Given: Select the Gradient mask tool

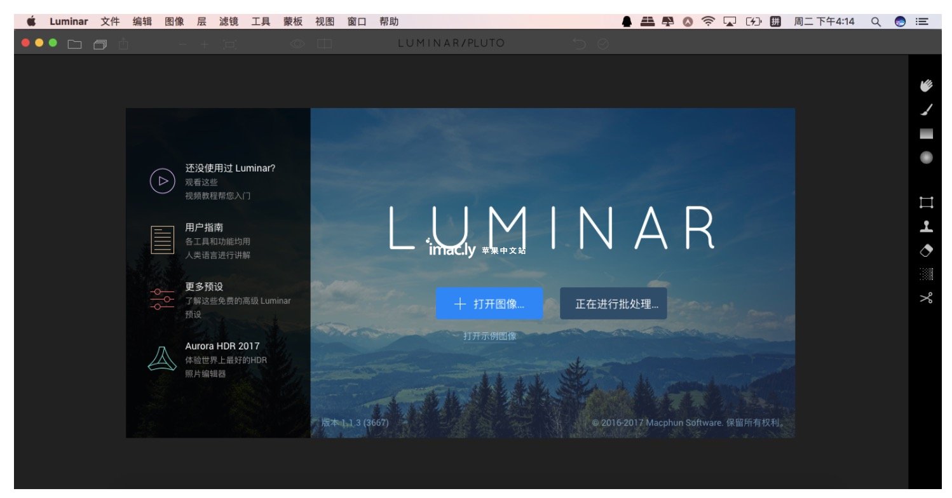Looking at the screenshot, I should pyautogui.click(x=926, y=134).
